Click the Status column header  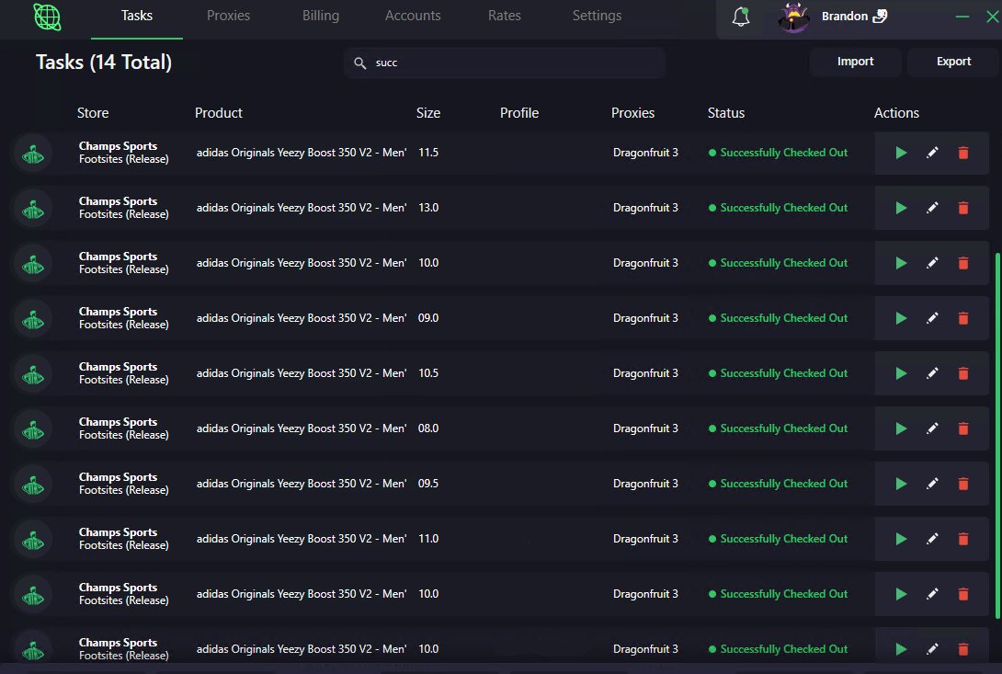[x=726, y=113]
